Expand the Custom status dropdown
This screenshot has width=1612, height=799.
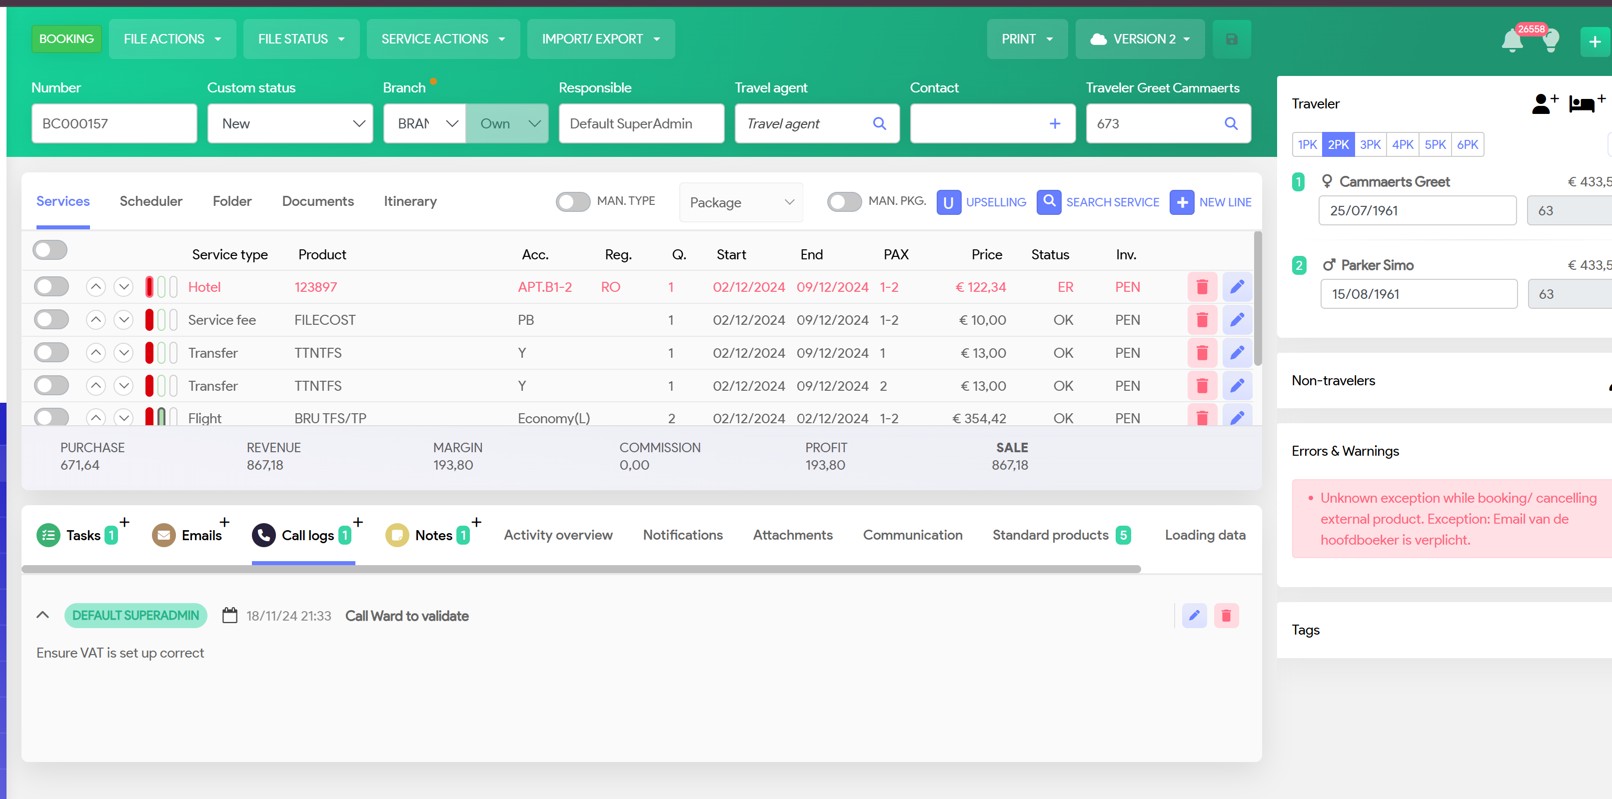tap(290, 124)
